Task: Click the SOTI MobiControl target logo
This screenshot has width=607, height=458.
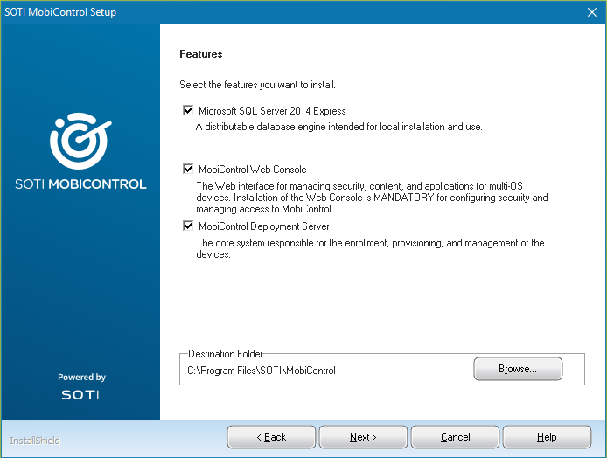Action: (80, 142)
